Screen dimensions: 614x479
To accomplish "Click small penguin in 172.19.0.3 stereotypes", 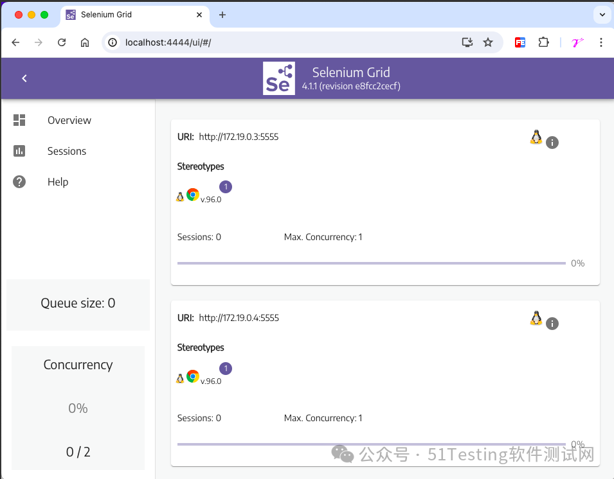I will (180, 196).
